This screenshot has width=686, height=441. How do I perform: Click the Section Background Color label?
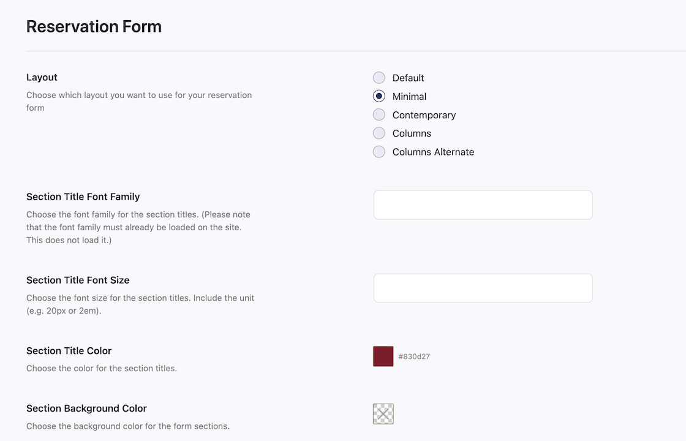coord(86,408)
